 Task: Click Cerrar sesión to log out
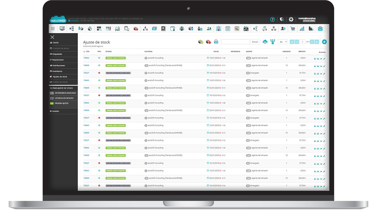pos(309,21)
